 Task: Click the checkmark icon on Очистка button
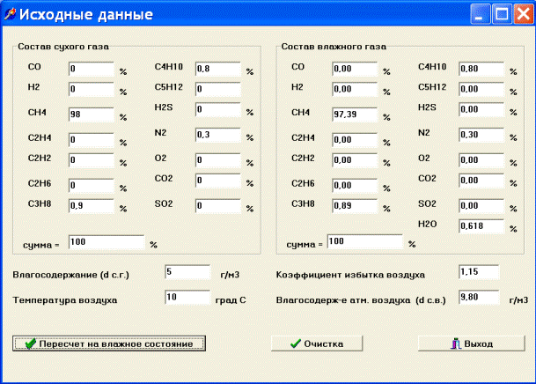click(295, 343)
